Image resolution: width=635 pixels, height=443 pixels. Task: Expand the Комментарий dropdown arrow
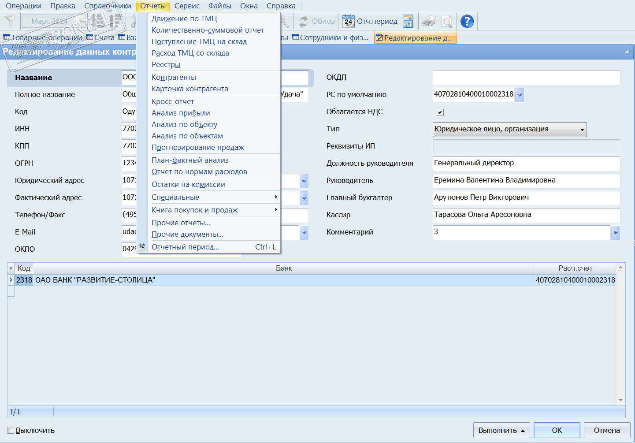pyautogui.click(x=616, y=232)
